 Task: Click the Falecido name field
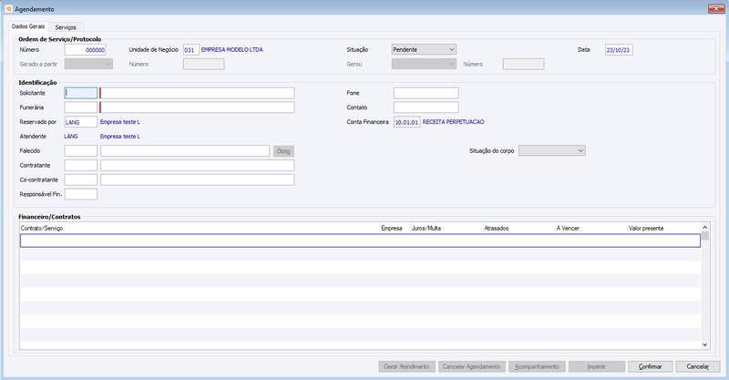185,150
